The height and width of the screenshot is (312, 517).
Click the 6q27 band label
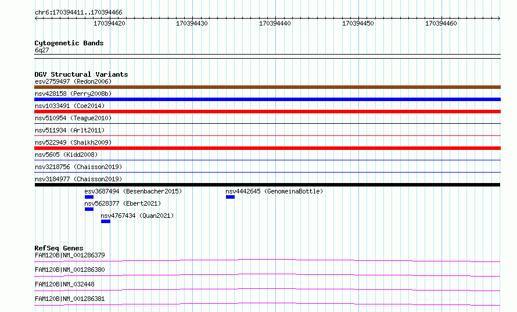click(x=42, y=50)
